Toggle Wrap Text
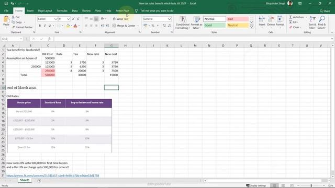 [x=120, y=19]
